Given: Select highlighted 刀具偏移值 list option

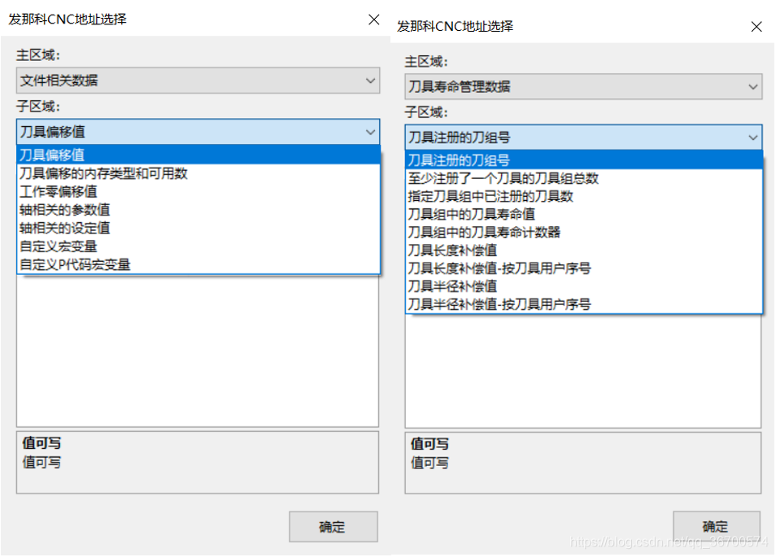Looking at the screenshot, I should [x=198, y=154].
